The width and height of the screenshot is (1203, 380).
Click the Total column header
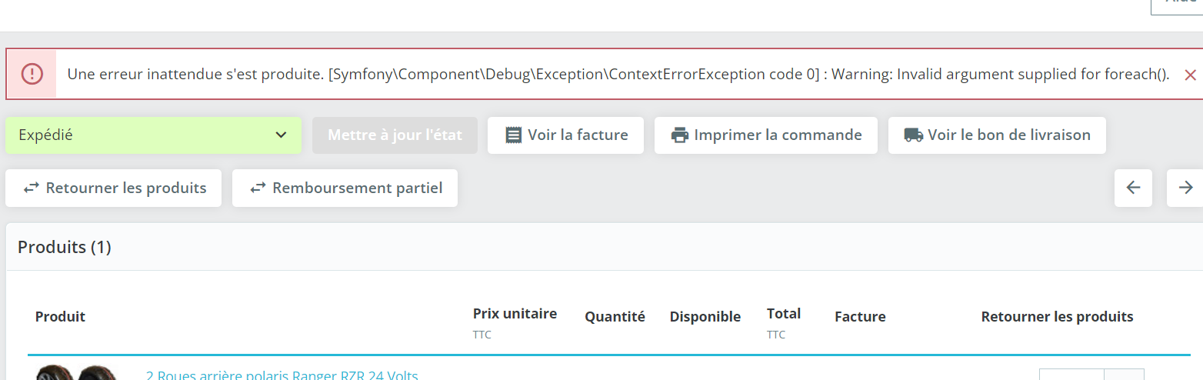[784, 314]
